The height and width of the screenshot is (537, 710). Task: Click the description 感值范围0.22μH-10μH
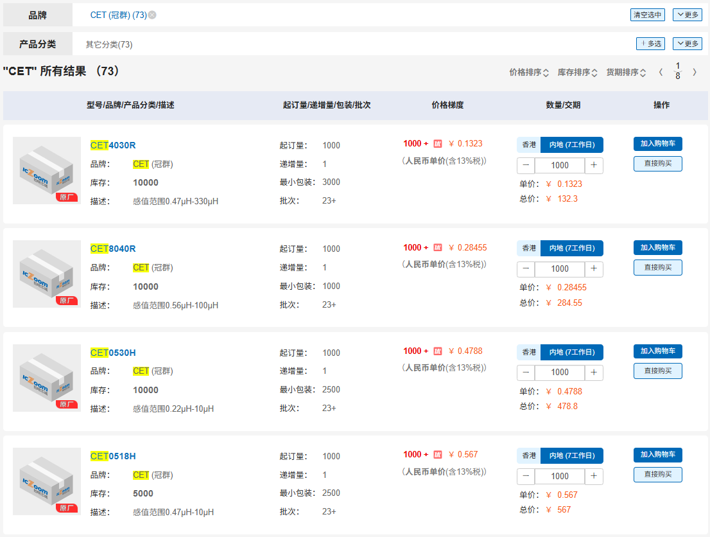[173, 409]
